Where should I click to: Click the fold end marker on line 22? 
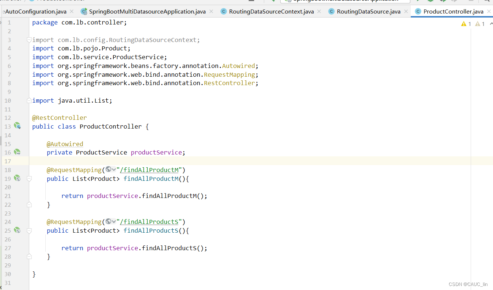[x=29, y=205]
